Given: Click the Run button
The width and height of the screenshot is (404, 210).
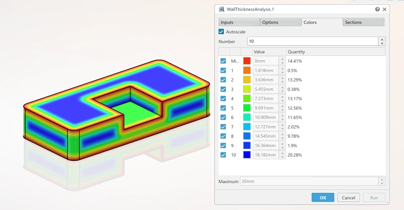Looking at the screenshot, I should click(x=374, y=197).
